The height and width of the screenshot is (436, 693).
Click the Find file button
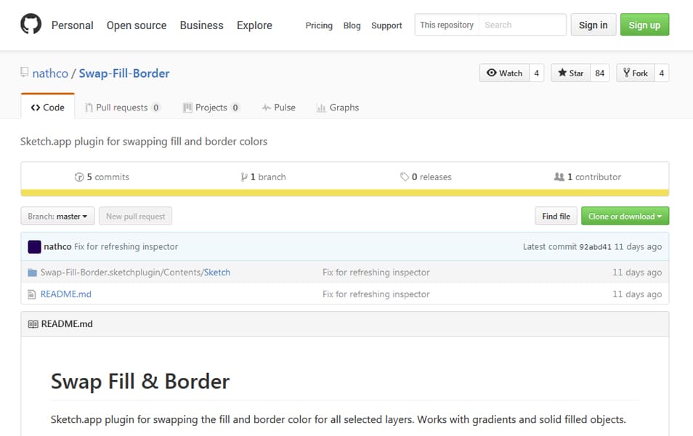click(556, 217)
